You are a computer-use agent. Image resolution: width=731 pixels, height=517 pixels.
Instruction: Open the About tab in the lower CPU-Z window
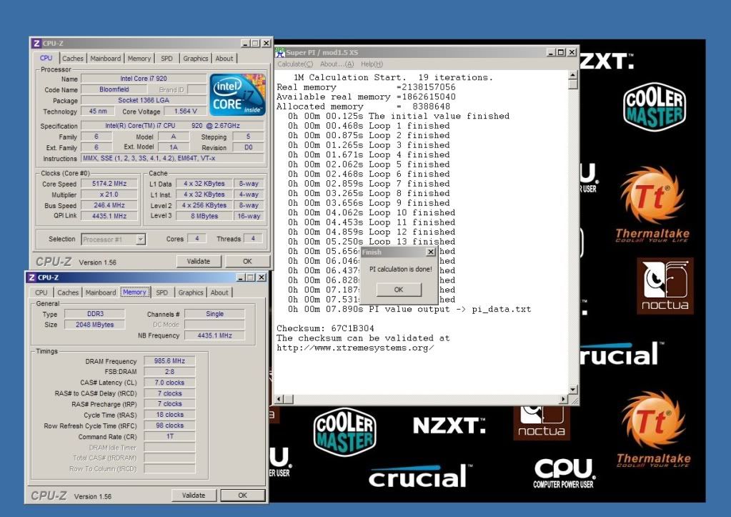(x=219, y=292)
